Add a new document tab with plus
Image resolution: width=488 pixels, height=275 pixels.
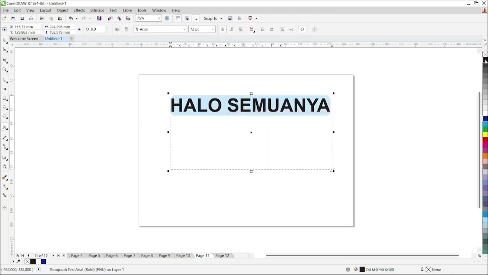[71, 39]
